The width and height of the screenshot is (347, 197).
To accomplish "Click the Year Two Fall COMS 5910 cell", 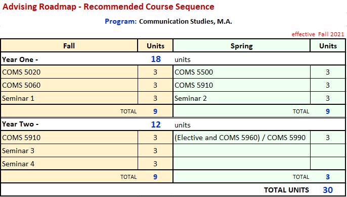I will [x=69, y=138].
